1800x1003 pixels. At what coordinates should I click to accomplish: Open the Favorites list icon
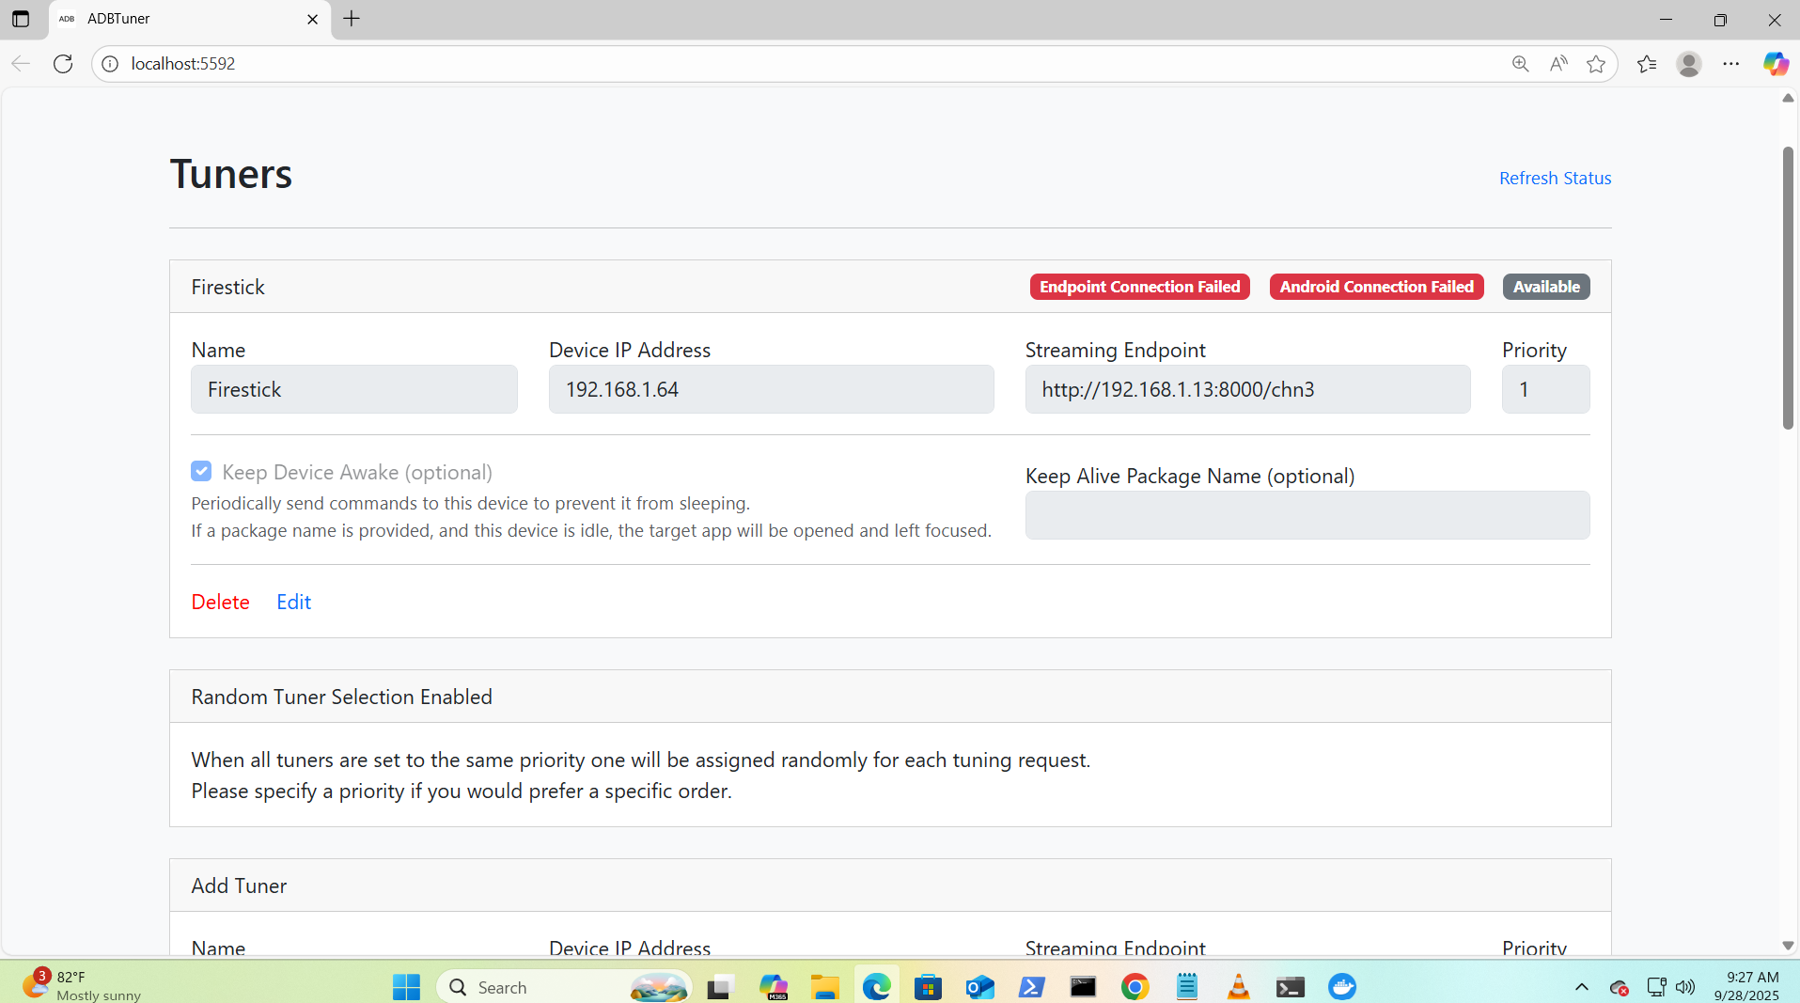click(x=1647, y=64)
